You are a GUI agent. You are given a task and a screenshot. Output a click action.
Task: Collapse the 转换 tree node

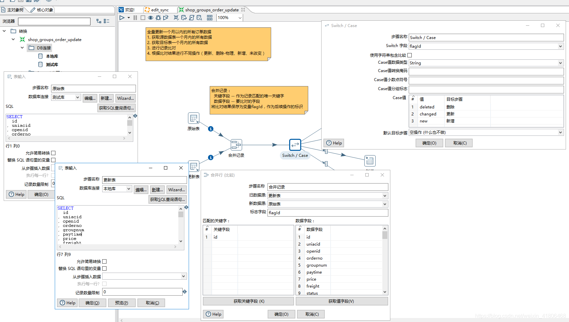[4, 31]
